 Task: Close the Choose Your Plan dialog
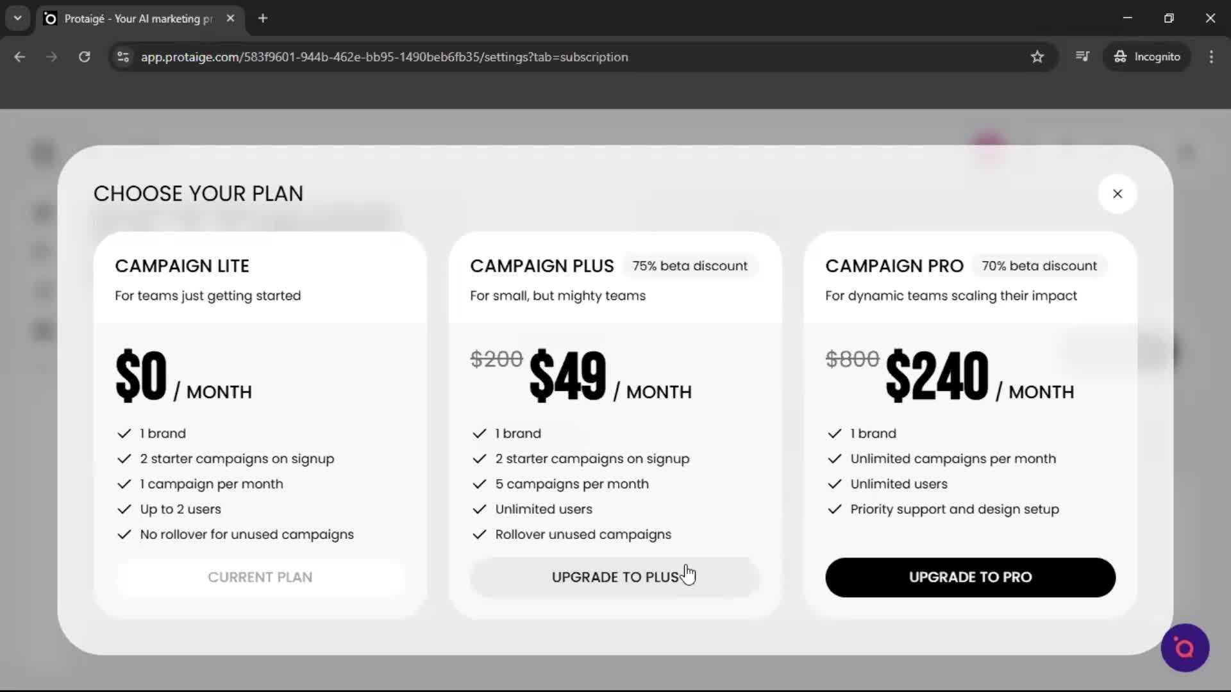[x=1117, y=194]
